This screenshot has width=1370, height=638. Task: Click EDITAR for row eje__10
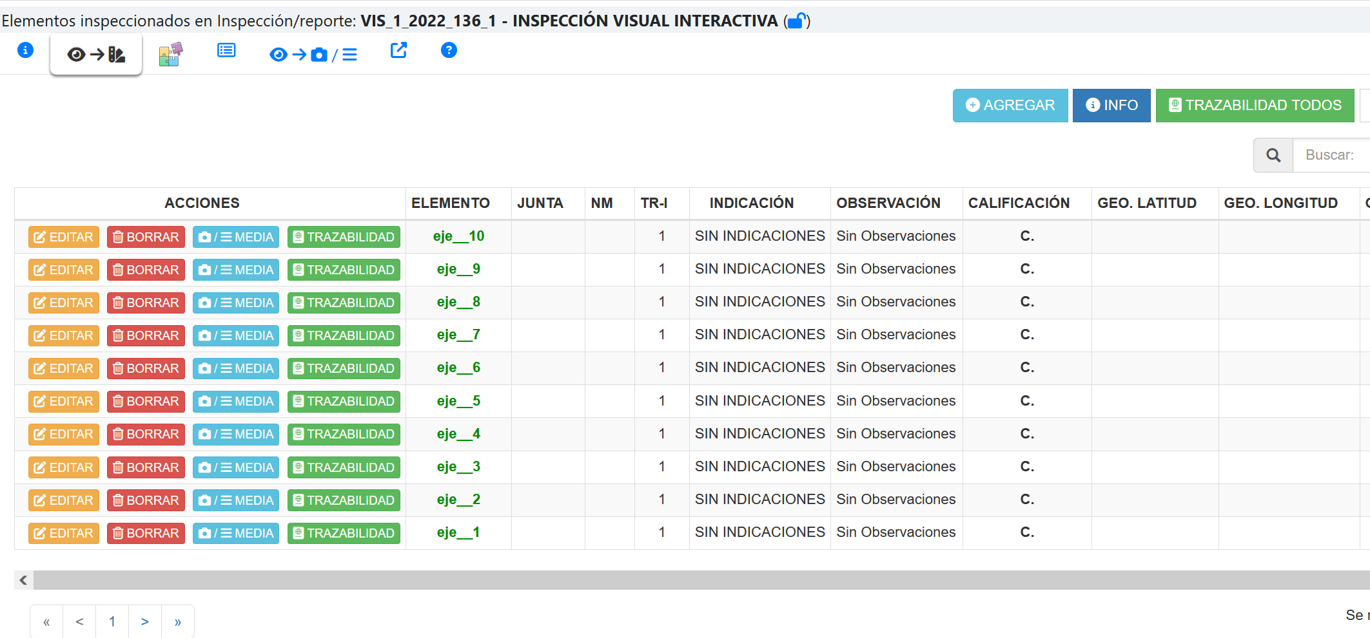point(63,237)
